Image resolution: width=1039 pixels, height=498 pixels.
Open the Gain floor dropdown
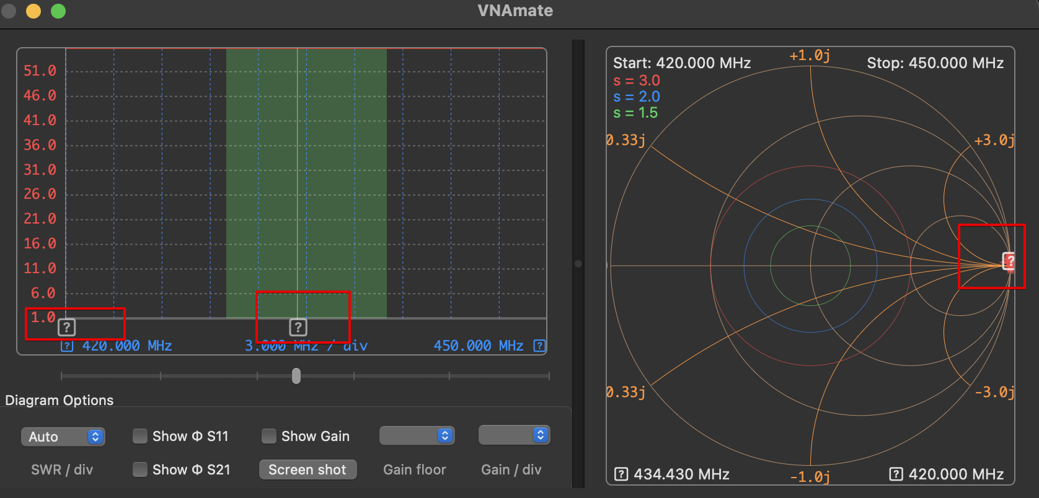tap(417, 435)
